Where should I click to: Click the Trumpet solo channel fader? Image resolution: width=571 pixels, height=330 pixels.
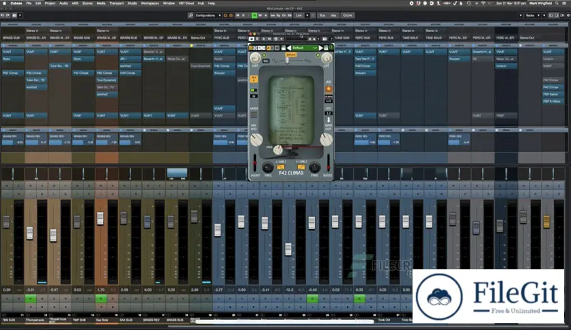[30, 233]
